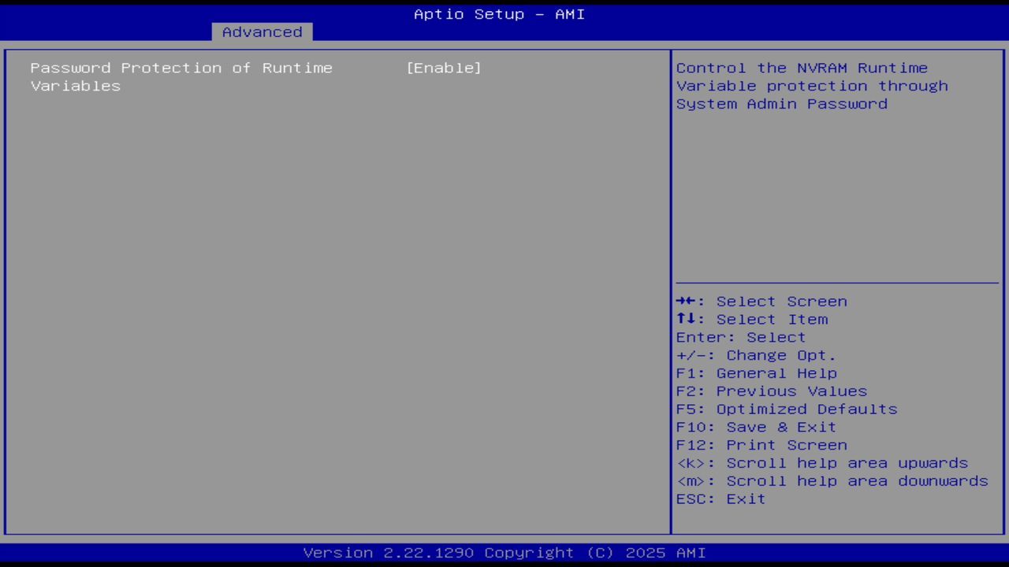Click the '+/-: Change Opt.' hint
Image resolution: width=1009 pixels, height=567 pixels.
[x=756, y=355]
